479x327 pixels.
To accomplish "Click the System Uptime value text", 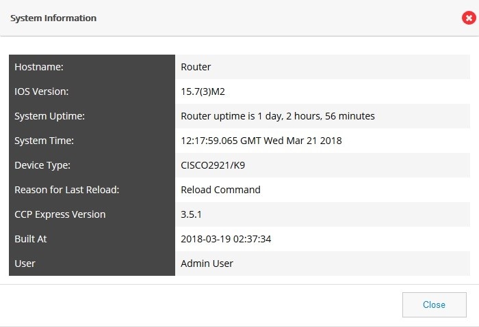I will pos(278,116).
